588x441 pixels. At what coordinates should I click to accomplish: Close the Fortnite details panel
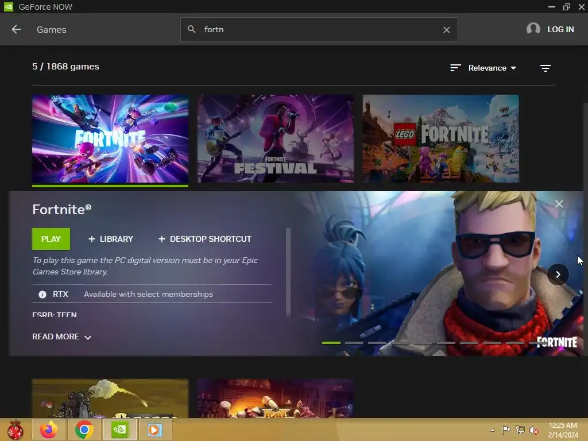559,204
